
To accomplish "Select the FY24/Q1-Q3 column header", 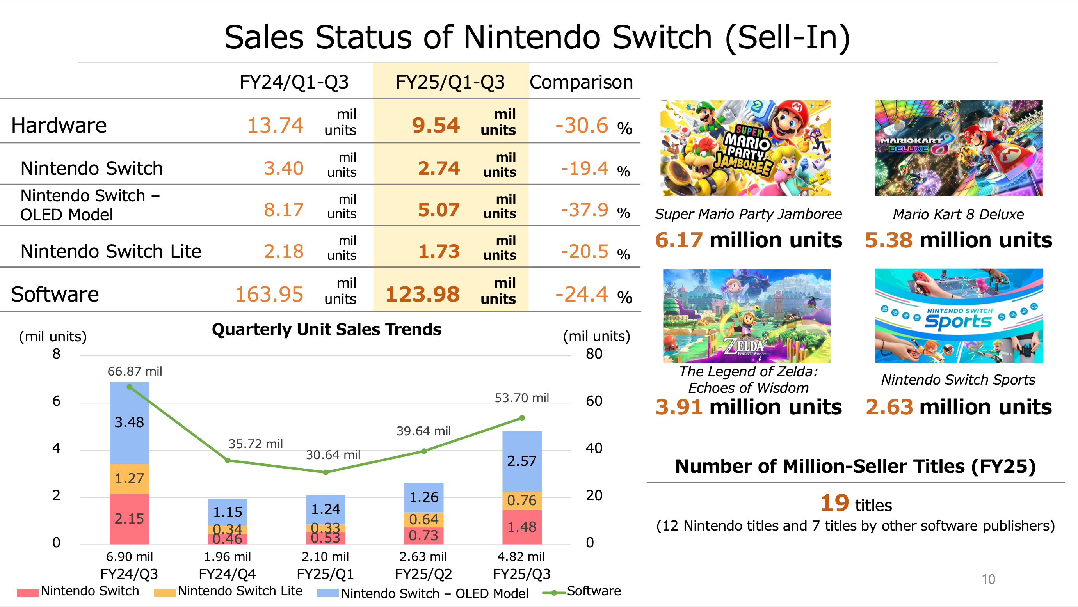I will coord(294,82).
